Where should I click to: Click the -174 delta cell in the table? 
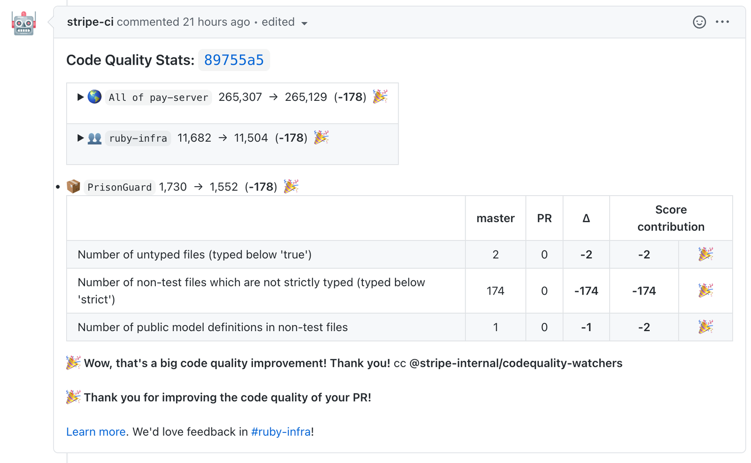pos(586,291)
